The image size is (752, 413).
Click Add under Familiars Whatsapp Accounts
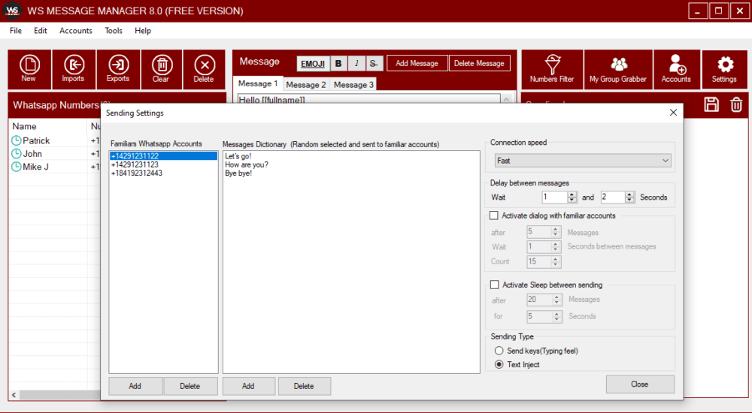click(x=135, y=386)
